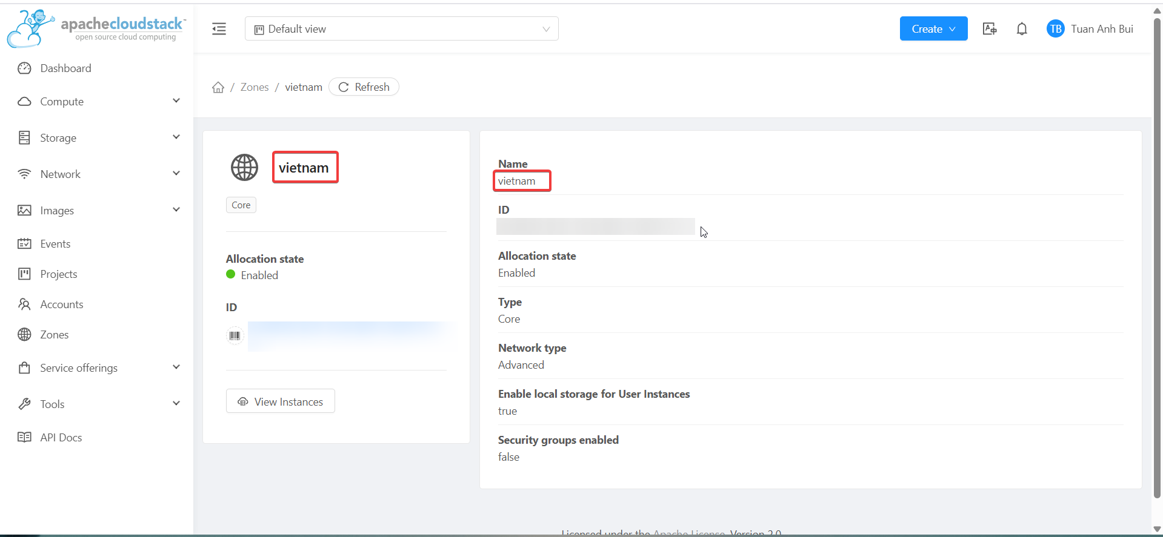Click the TB user avatar

(1055, 29)
